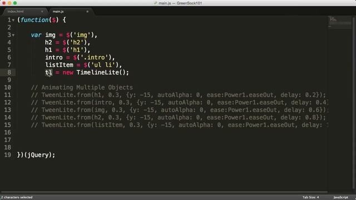Select the main.js tab
Screen dimensions: 356x200
58,11
